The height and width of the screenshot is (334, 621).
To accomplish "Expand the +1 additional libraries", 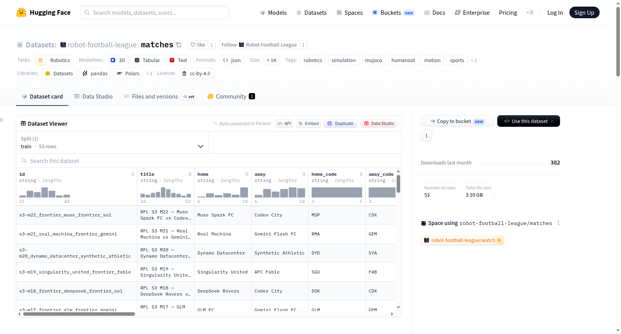I will pos(149,73).
